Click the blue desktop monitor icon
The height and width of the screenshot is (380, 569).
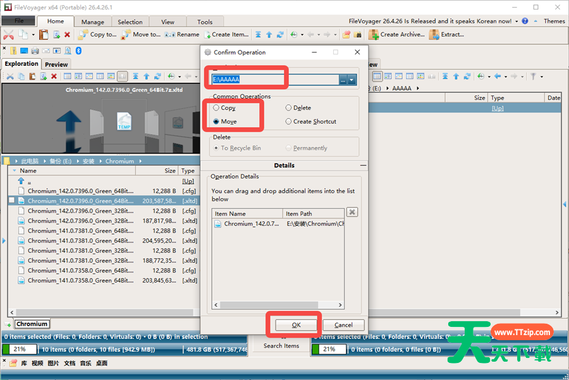[x=24, y=51]
